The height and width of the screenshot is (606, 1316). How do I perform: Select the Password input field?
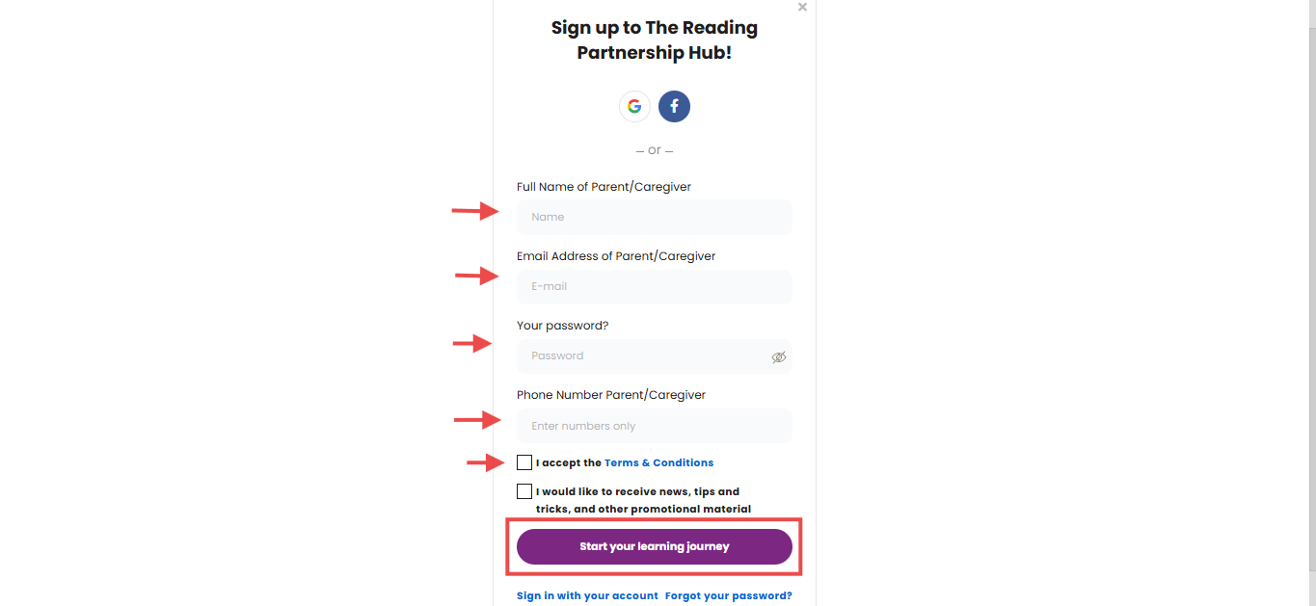coord(655,356)
